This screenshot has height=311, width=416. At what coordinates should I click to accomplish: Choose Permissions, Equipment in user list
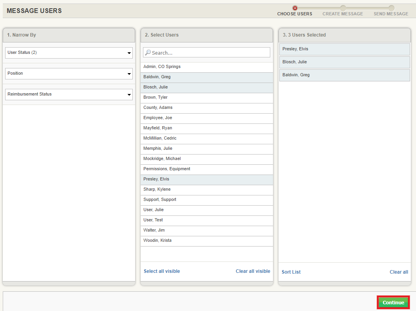[207, 169]
